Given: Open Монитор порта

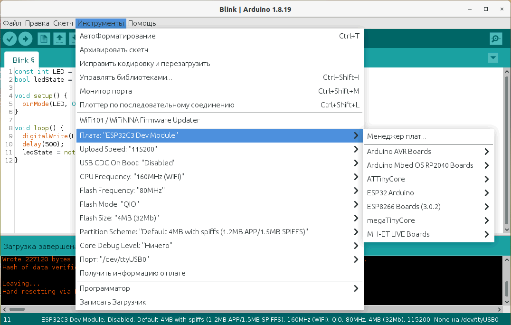Looking at the screenshot, I should [220, 91].
